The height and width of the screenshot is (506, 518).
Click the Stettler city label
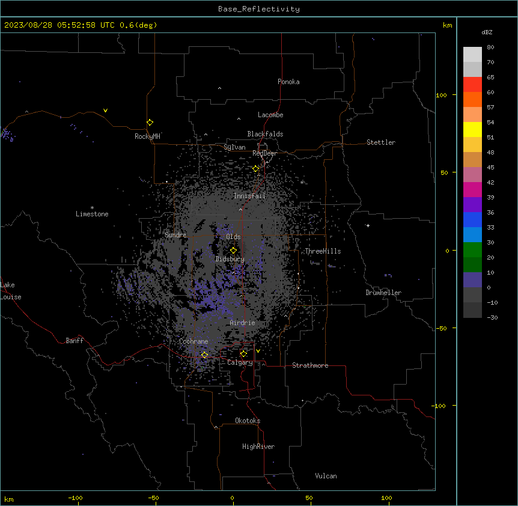coord(380,142)
